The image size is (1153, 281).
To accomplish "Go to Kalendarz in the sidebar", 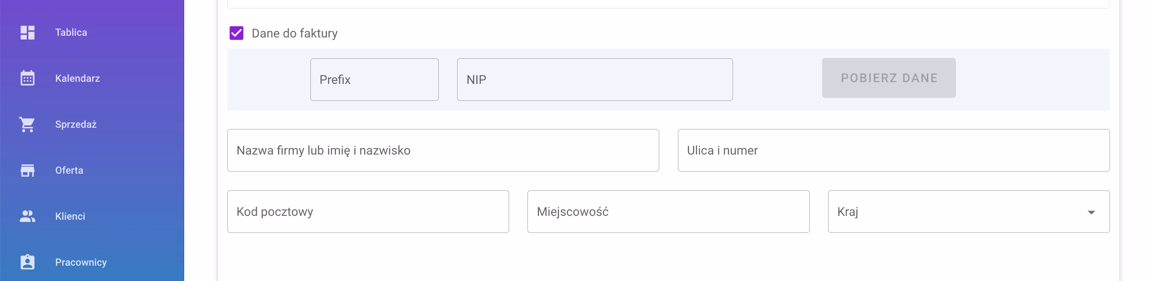I will (x=78, y=78).
